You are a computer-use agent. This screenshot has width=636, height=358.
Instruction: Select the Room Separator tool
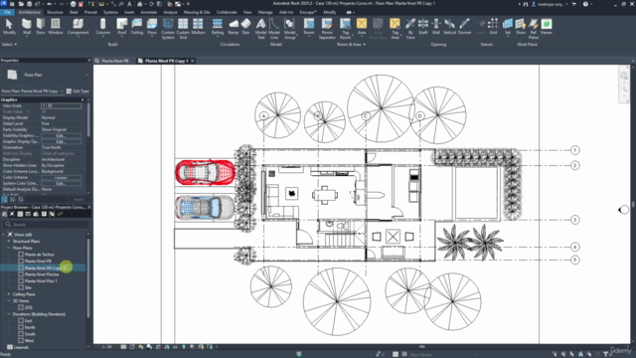(327, 29)
